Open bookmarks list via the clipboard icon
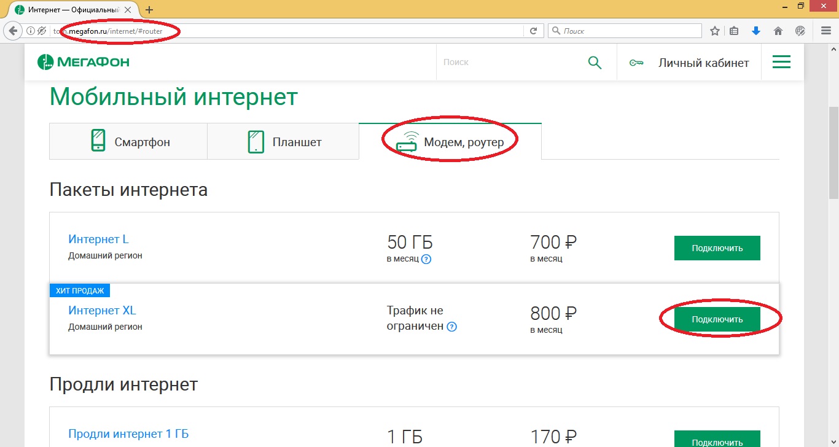The height and width of the screenshot is (447, 839). [734, 30]
